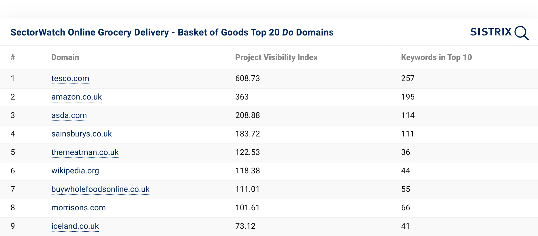This screenshot has width=538, height=236.
Task: Select visibility value 73.12 for iceland.co.uk
Action: coord(245,226)
